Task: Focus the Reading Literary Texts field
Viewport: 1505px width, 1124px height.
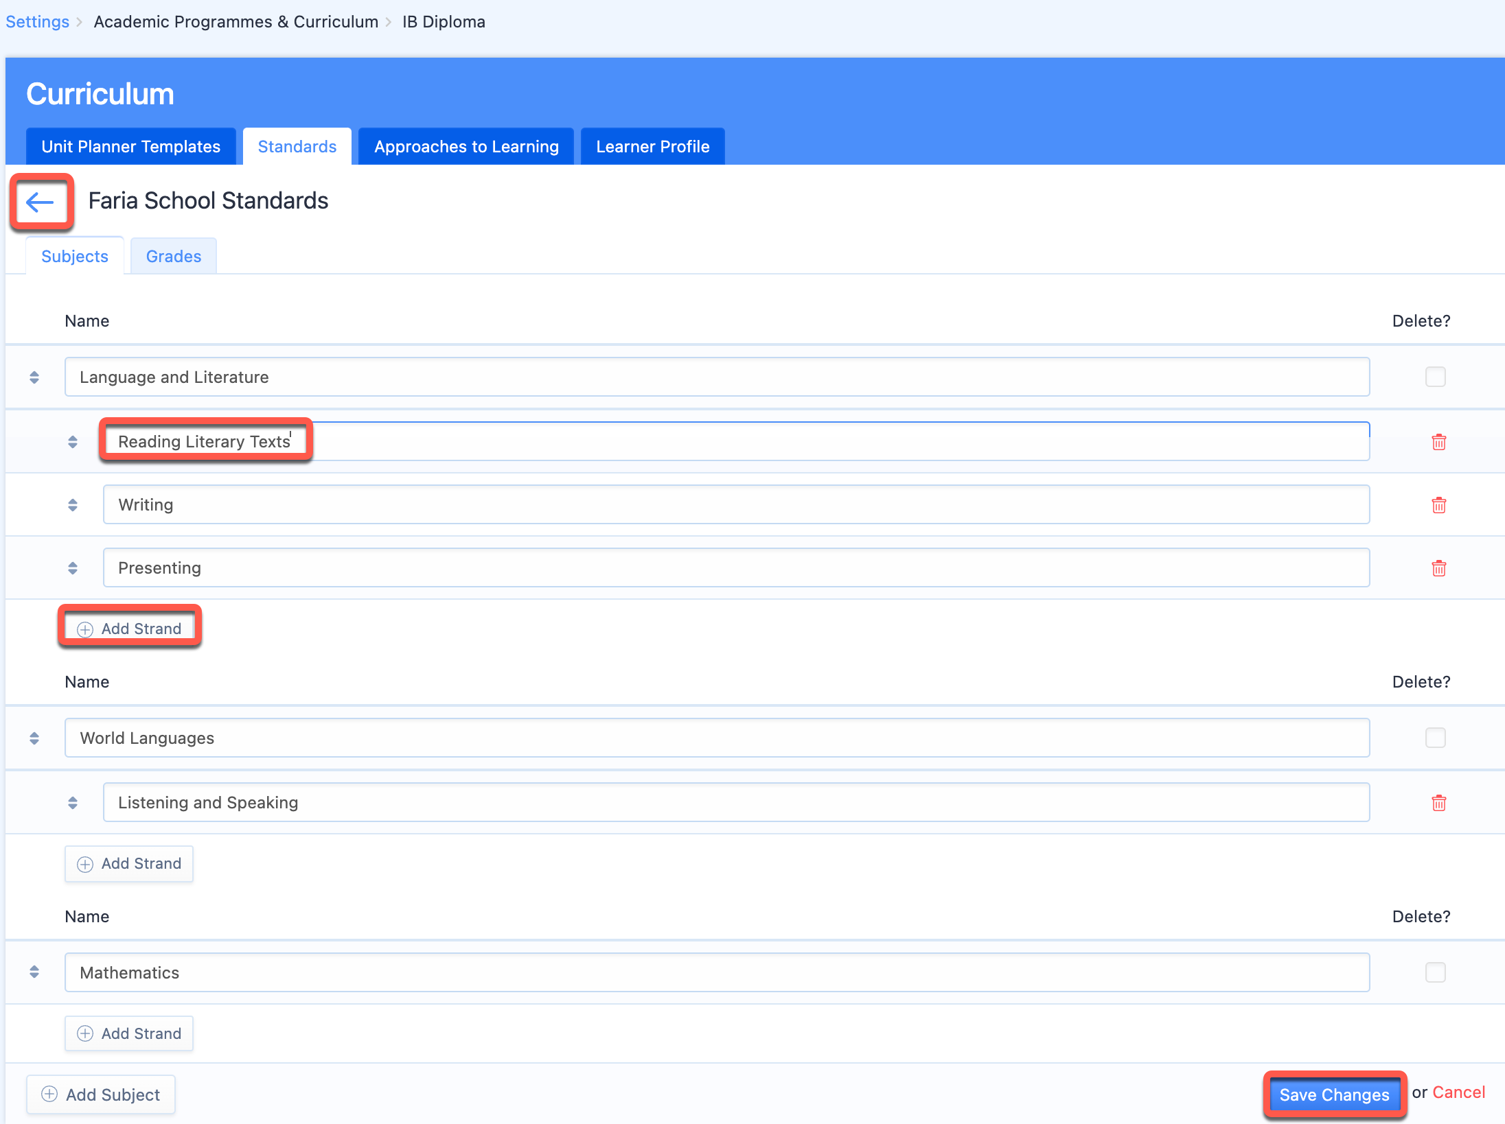Action: pyautogui.click(x=737, y=441)
